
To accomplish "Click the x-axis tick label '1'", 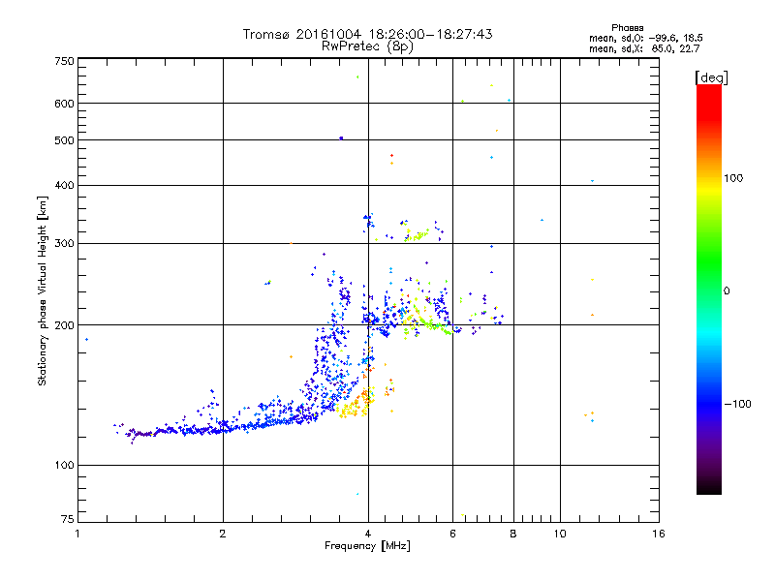I will tap(77, 534).
